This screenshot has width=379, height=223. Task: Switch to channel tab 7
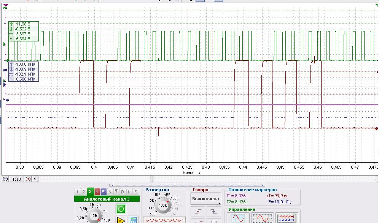pos(116,192)
